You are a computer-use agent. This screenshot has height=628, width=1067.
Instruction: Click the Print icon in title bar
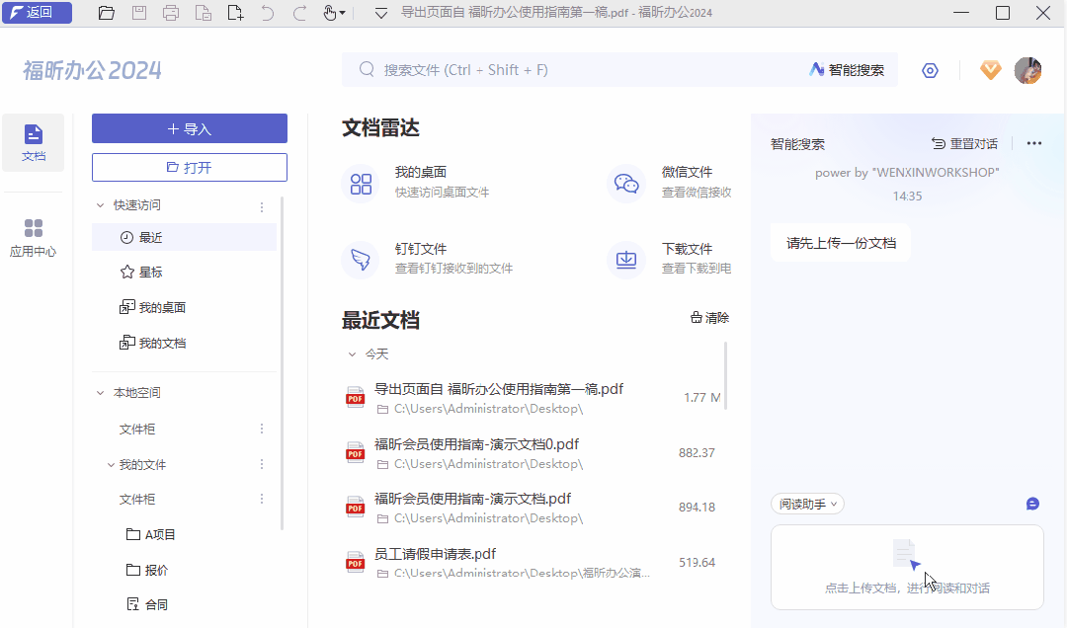(171, 13)
